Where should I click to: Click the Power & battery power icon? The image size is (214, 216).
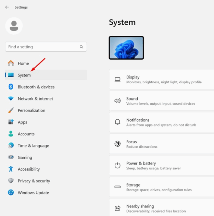pos(117,165)
